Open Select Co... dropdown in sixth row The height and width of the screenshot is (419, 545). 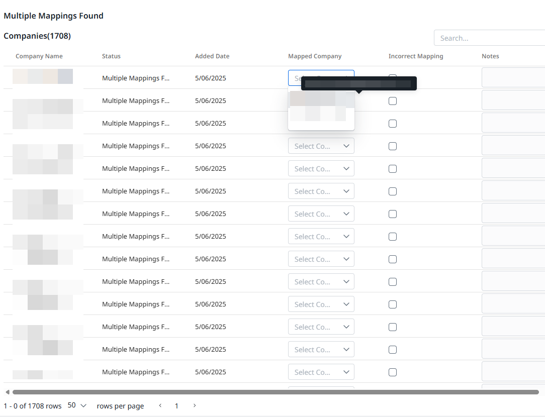click(321, 191)
